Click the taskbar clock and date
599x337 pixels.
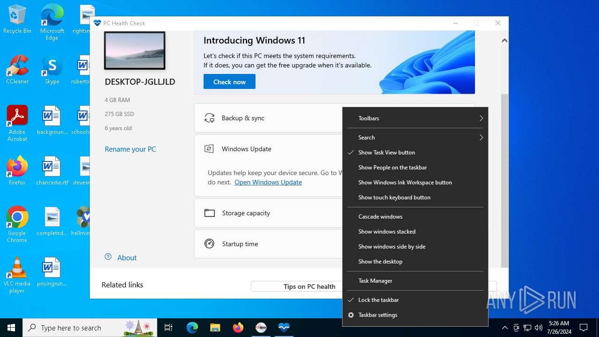[559, 328]
